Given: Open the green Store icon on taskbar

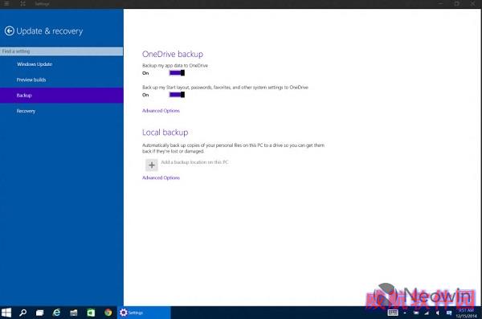Looking at the screenshot, I should coord(91,313).
